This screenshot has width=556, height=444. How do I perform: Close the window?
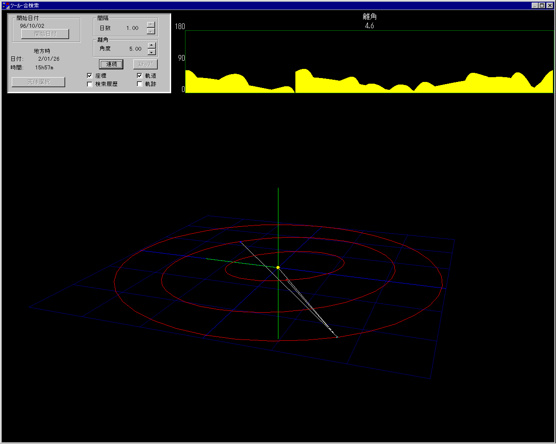click(x=549, y=6)
